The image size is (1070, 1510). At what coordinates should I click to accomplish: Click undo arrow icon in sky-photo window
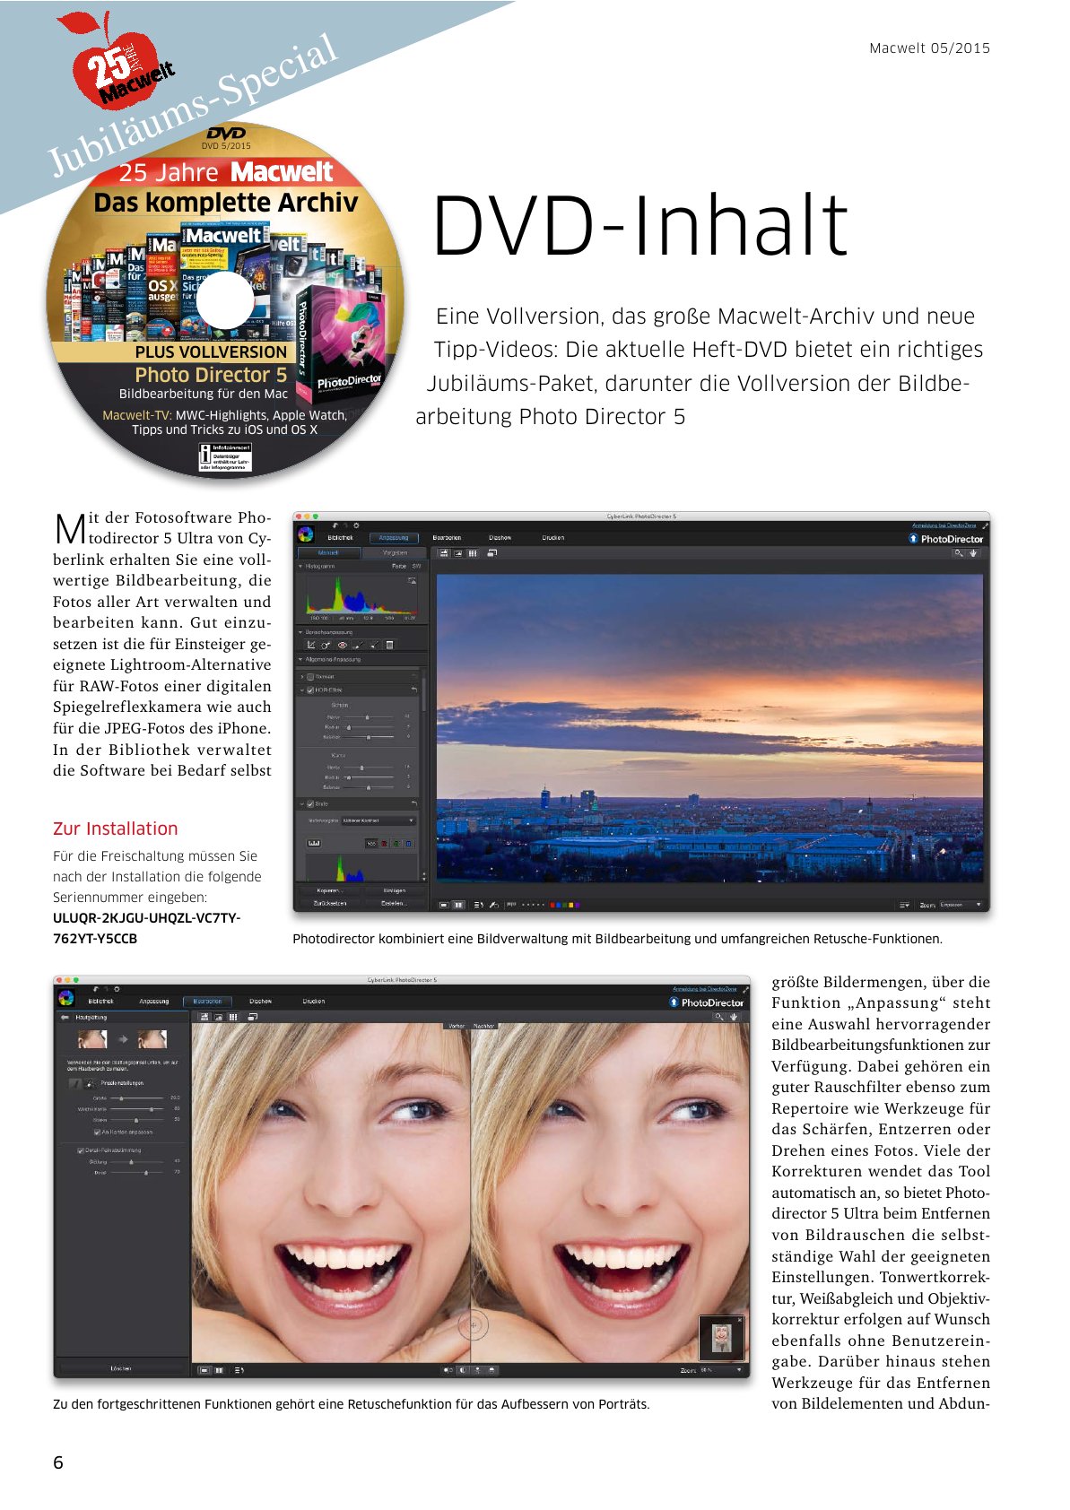(335, 525)
